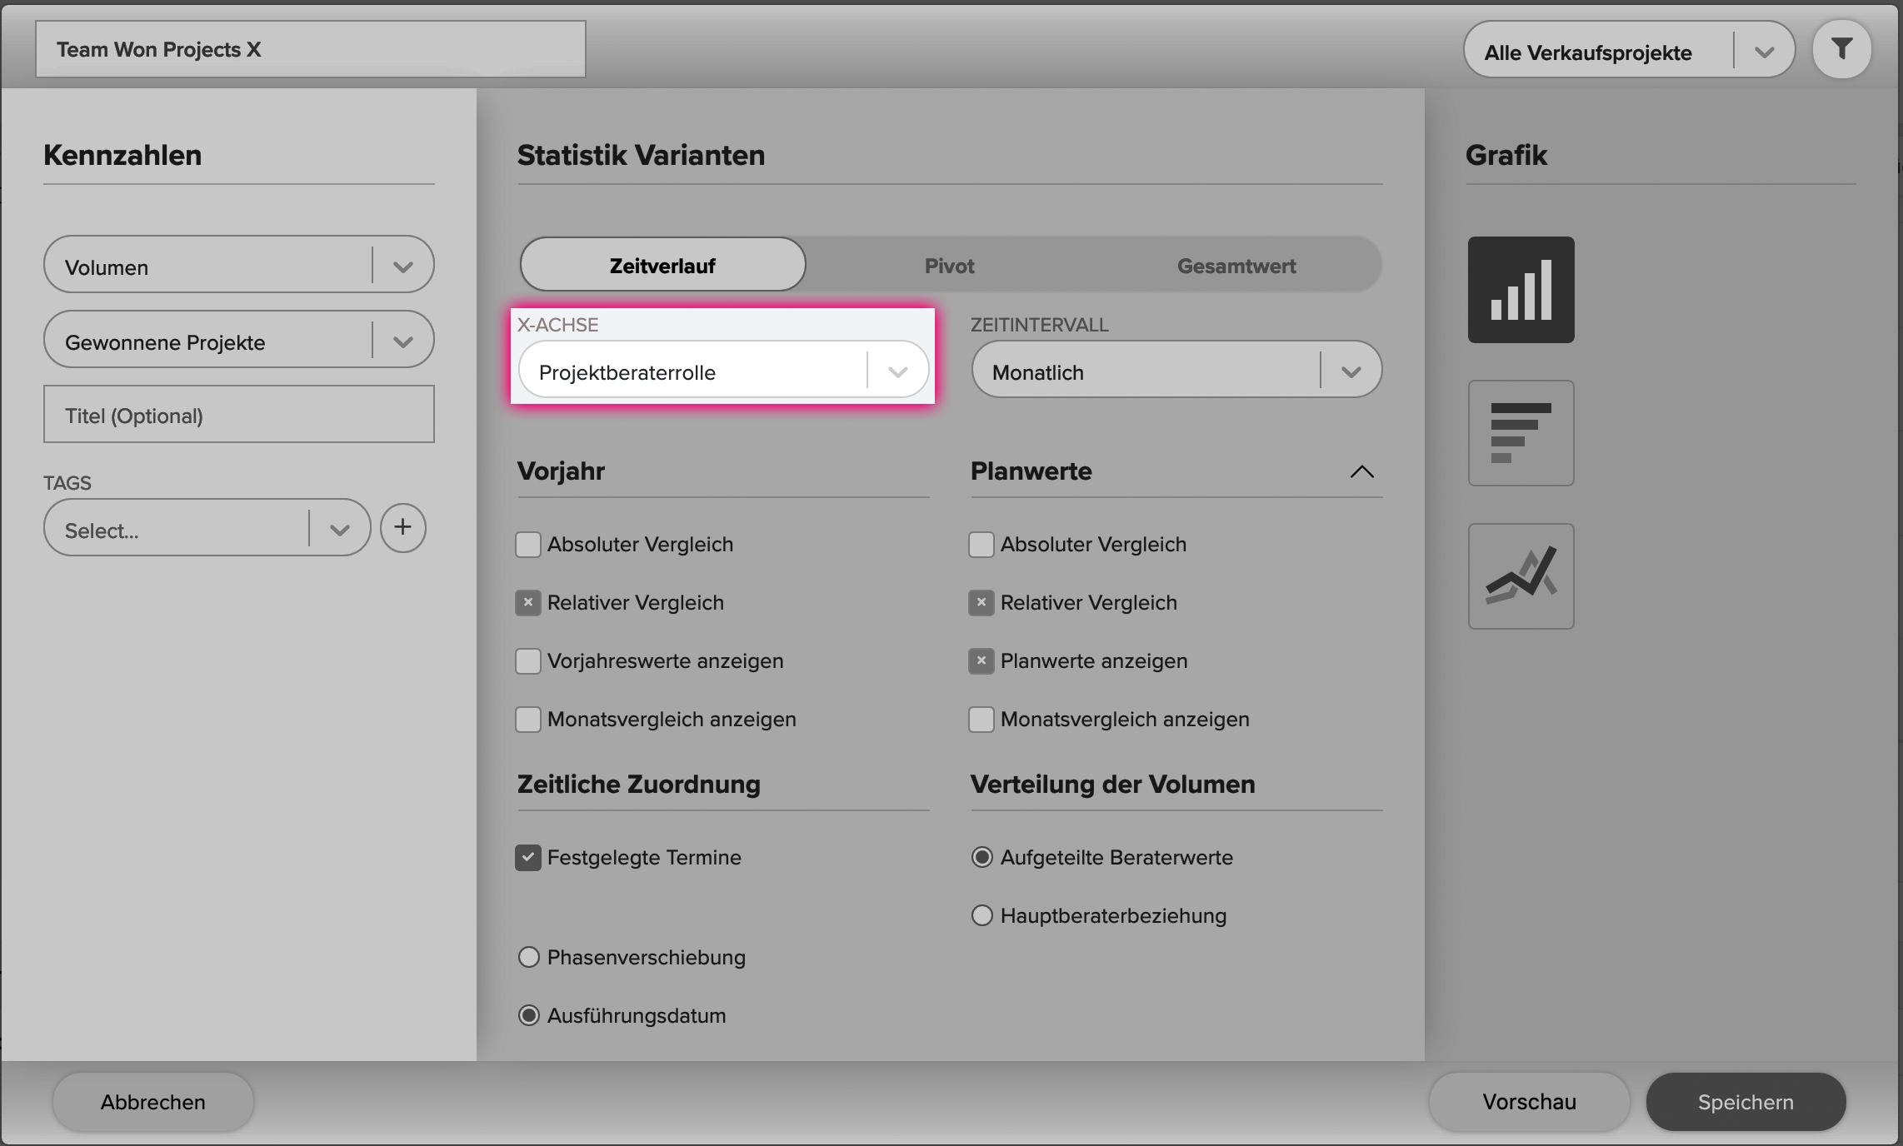1903x1146 pixels.
Task: Select Hauptberaterbeziehung radio option
Action: (982, 915)
